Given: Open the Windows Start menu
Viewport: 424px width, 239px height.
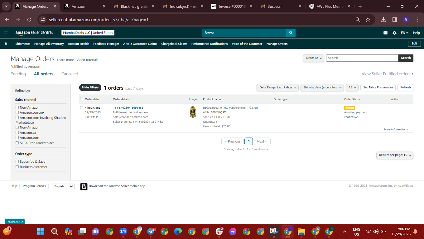Looking at the screenshot, I should tap(41, 232).
